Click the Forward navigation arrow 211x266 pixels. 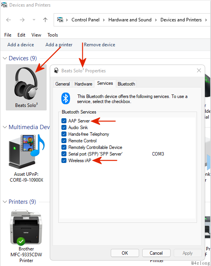coord(22,20)
